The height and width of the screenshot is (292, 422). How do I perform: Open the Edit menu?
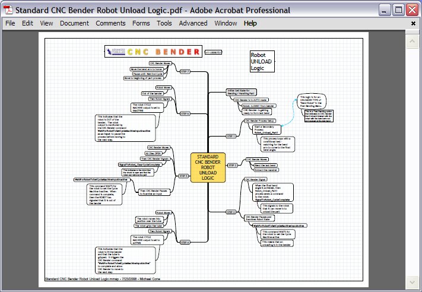pos(27,23)
